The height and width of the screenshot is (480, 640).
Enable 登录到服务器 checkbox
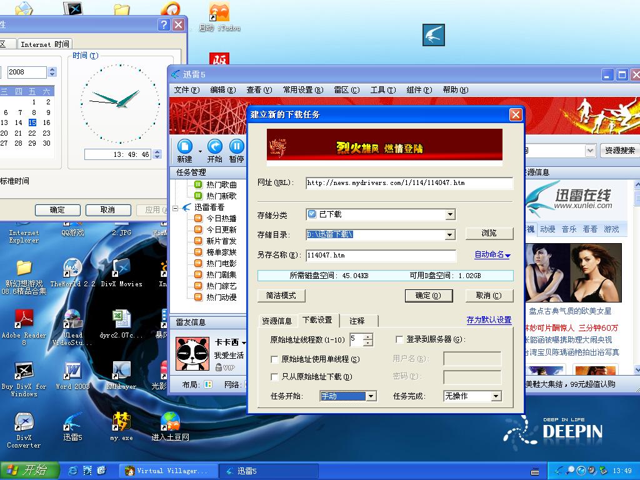(399, 339)
